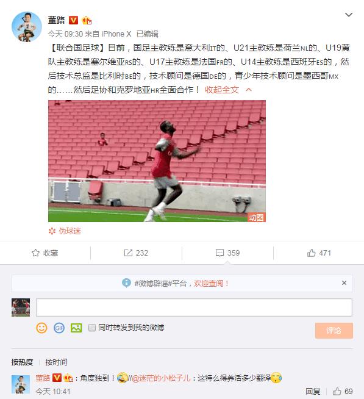Sort comments by 按热度 tab
The width and height of the screenshot is (364, 399).
coord(22,362)
